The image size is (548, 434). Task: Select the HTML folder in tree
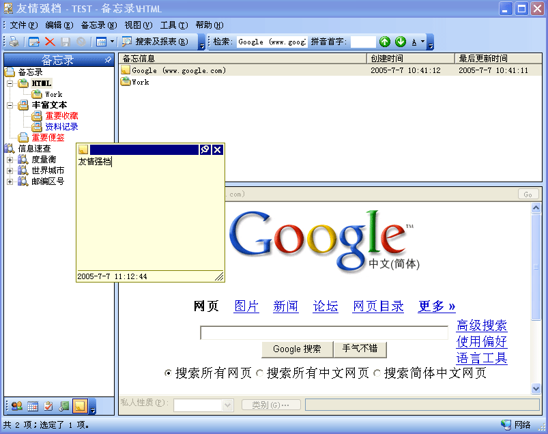pyautogui.click(x=42, y=83)
